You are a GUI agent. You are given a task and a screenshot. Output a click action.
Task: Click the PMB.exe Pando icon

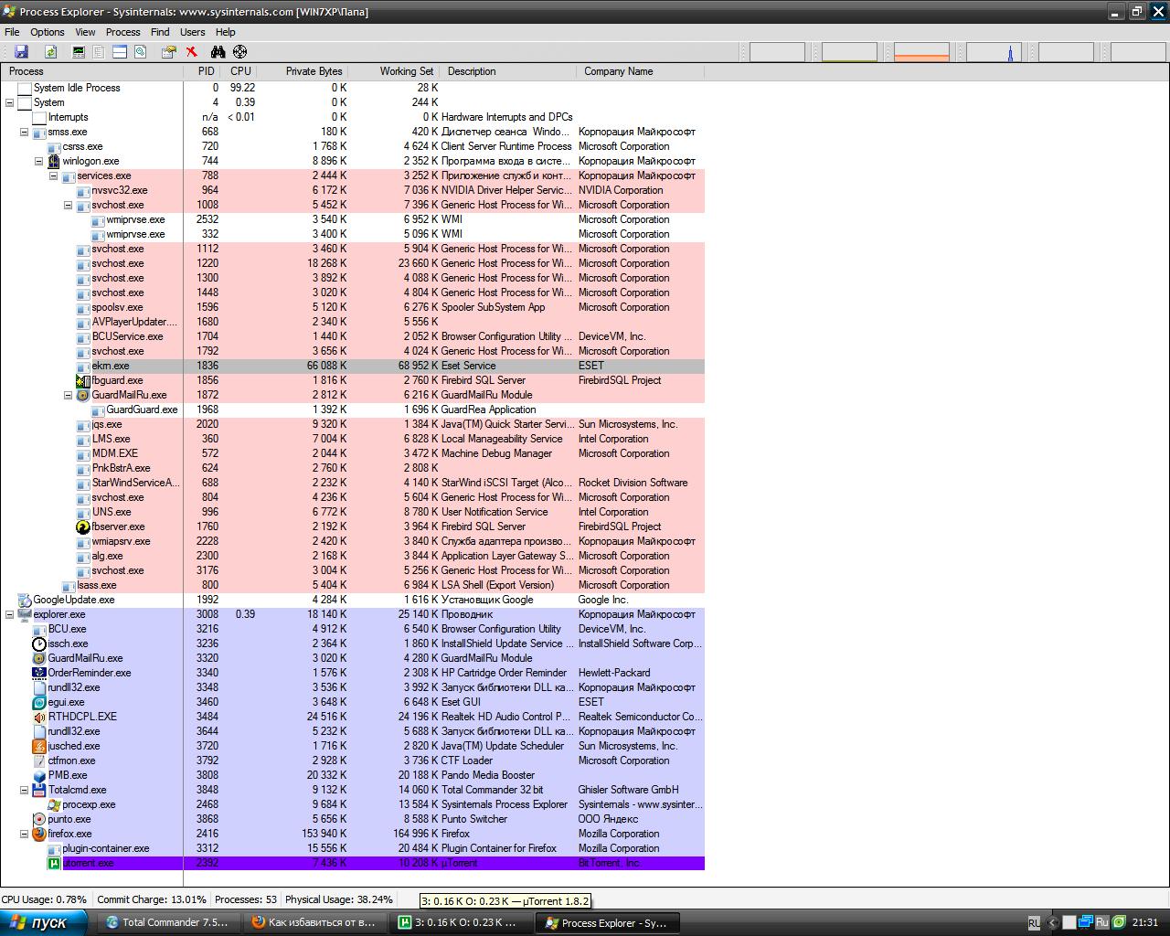pyautogui.click(x=39, y=775)
